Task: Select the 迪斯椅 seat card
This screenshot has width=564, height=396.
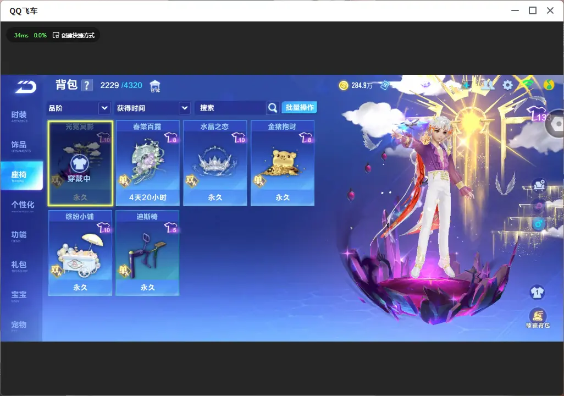Action: click(147, 253)
